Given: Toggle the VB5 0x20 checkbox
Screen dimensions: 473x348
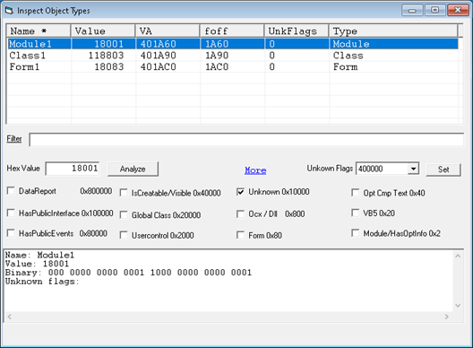Looking at the screenshot, I should (x=356, y=213).
